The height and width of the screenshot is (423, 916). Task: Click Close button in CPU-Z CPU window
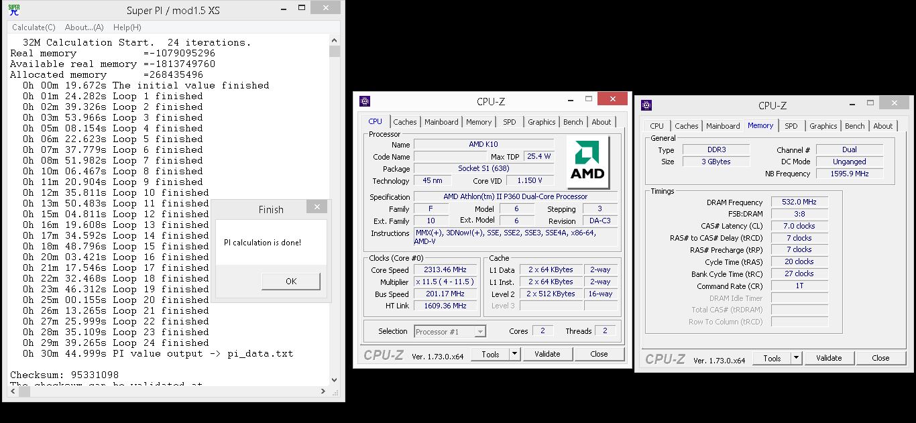coord(599,354)
